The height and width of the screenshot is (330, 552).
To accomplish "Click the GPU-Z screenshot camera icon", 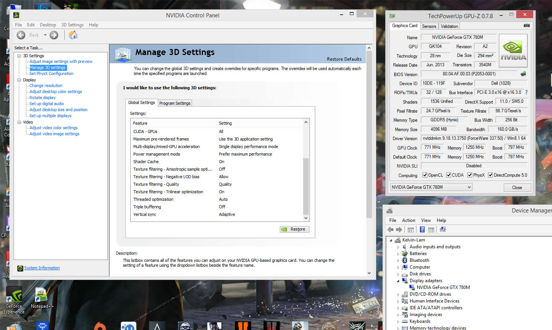I will pyautogui.click(x=527, y=26).
